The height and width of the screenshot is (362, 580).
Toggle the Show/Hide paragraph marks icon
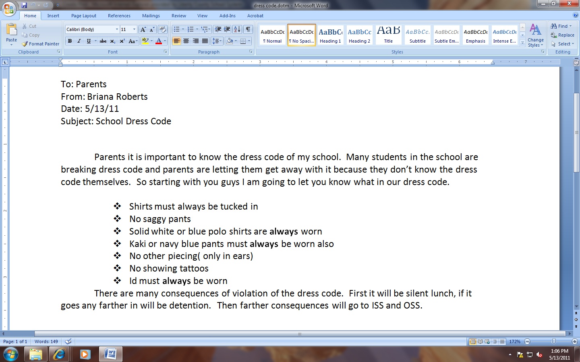pyautogui.click(x=249, y=29)
